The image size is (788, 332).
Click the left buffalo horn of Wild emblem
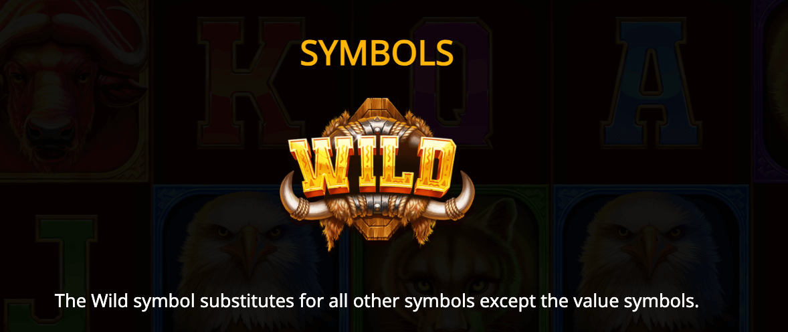(295, 197)
